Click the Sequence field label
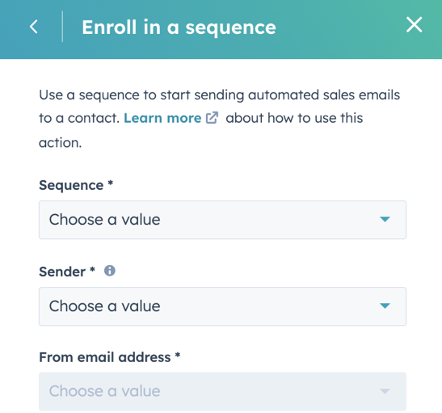The image size is (442, 413). tap(71, 185)
